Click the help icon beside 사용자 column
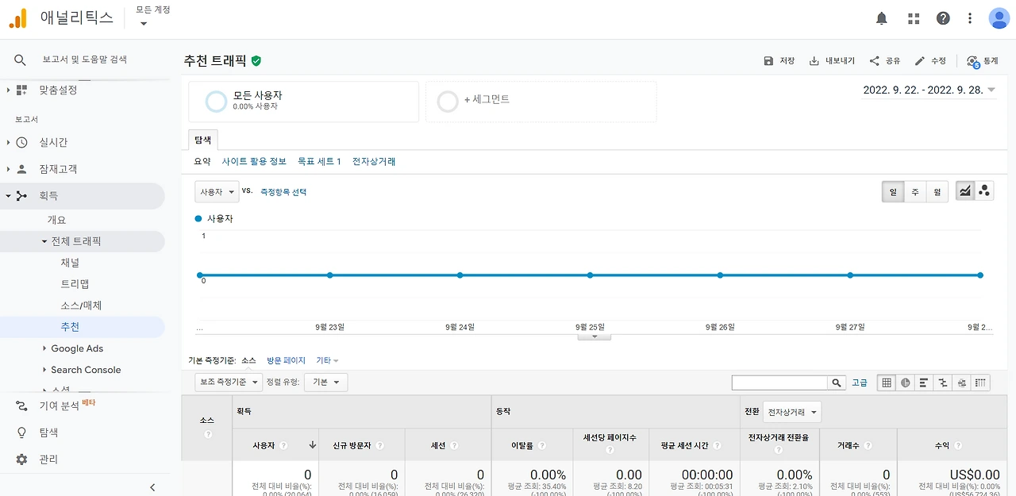 point(283,446)
